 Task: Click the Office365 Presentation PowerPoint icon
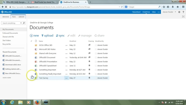tap(36, 62)
